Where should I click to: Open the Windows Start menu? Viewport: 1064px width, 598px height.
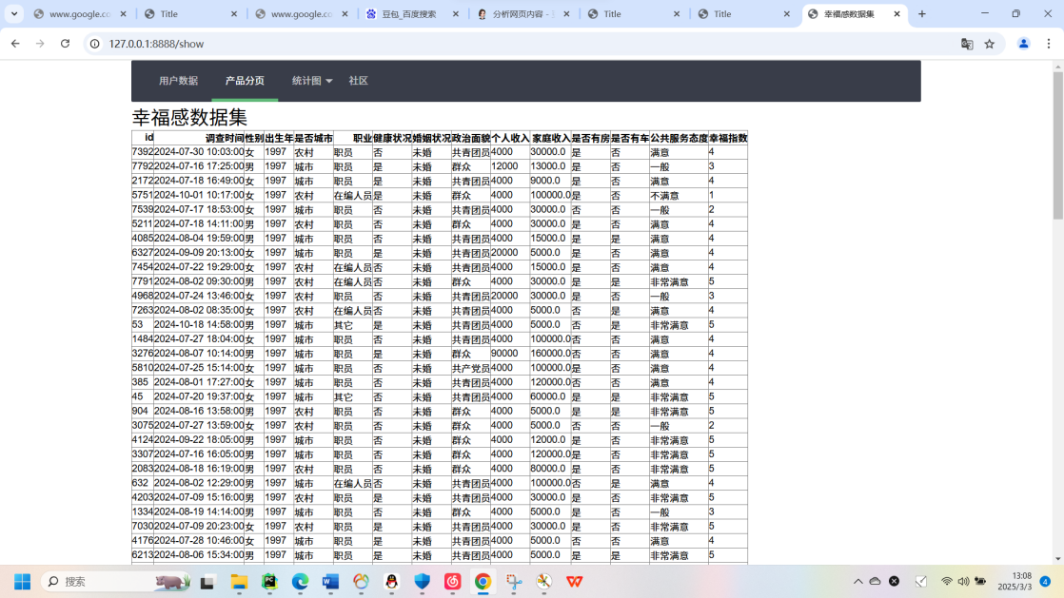click(23, 582)
